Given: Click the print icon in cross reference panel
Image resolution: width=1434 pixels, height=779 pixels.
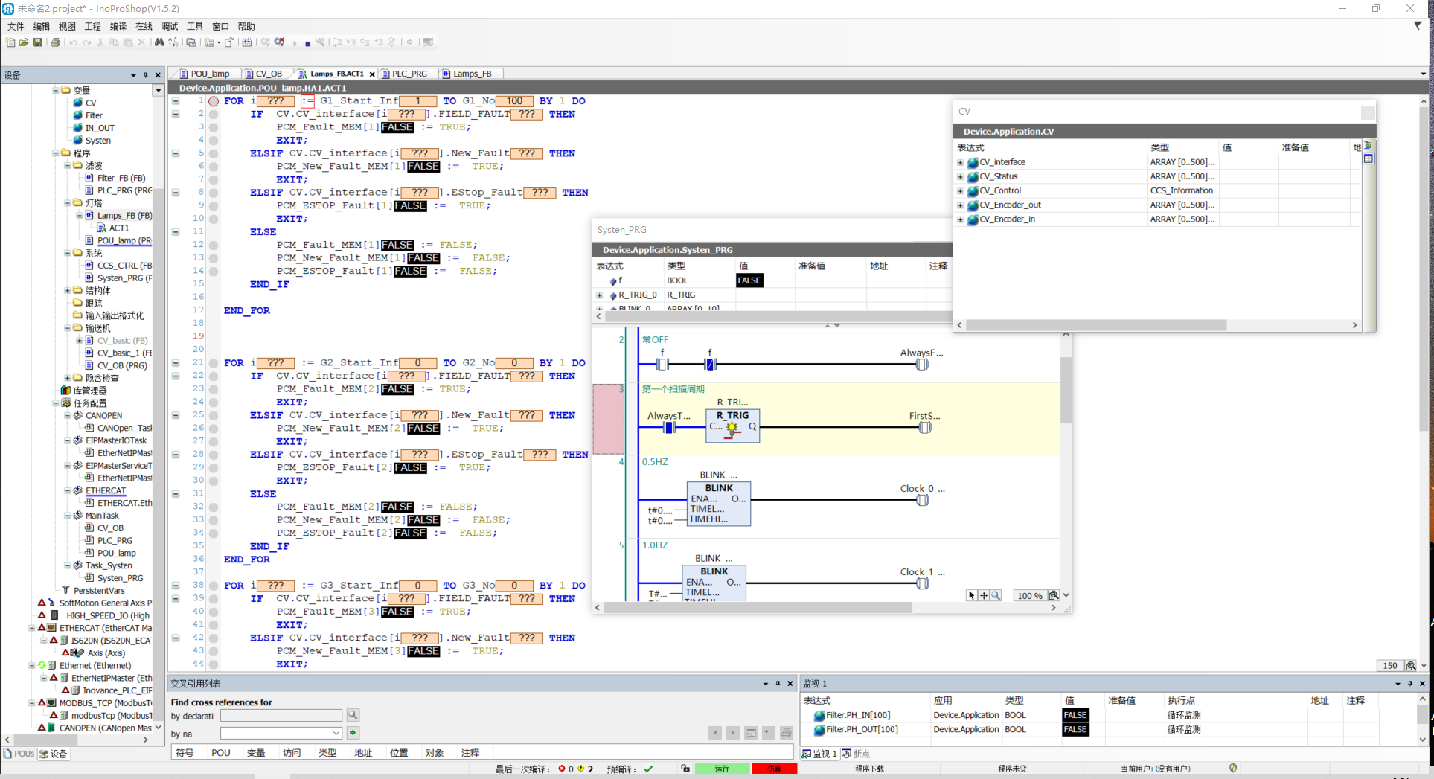Looking at the screenshot, I should (786, 733).
